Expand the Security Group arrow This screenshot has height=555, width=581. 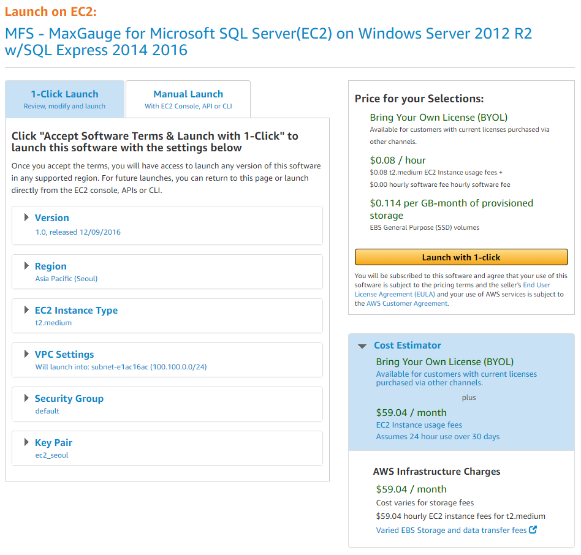[26, 398]
